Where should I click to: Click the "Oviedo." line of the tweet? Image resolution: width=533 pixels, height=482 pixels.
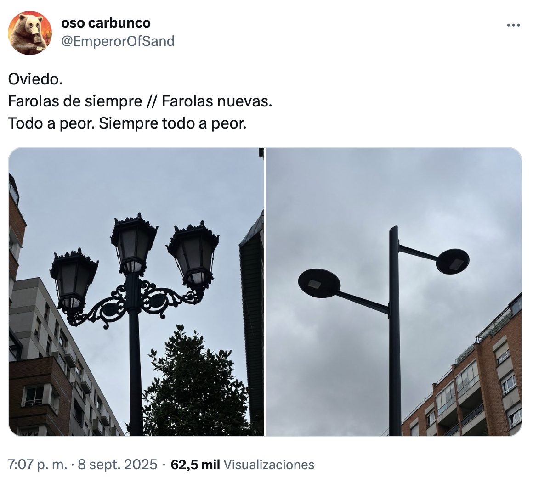36,79
